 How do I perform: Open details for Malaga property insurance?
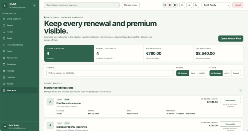230,124
